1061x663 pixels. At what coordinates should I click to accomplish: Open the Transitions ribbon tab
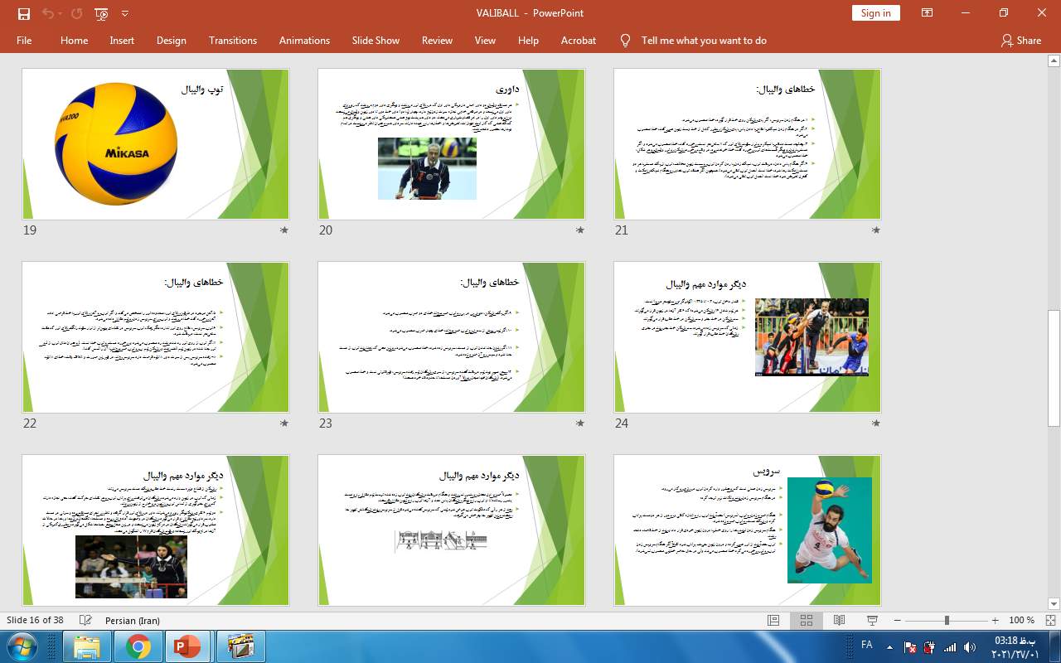[x=232, y=40]
